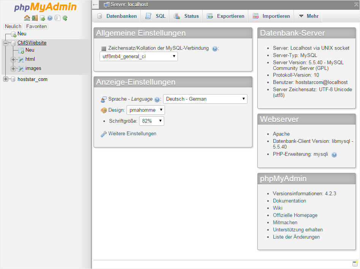This screenshot has height=269, width=360.
Task: Open Liste der Änderungen link
Action: tap(296, 237)
